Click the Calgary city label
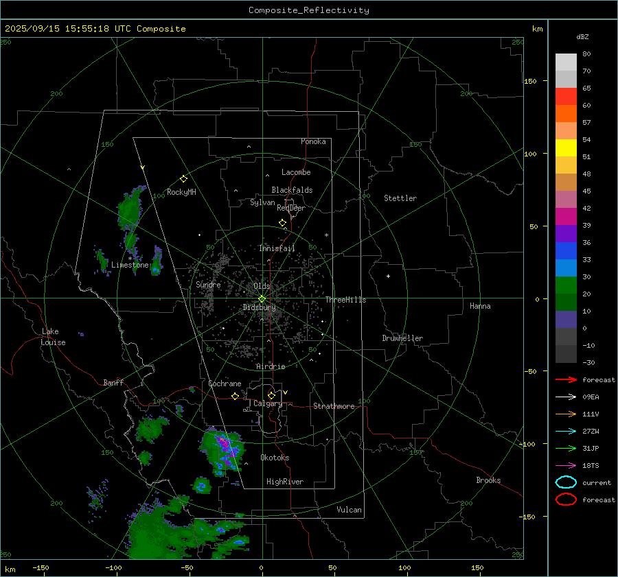The image size is (618, 577). (268, 403)
